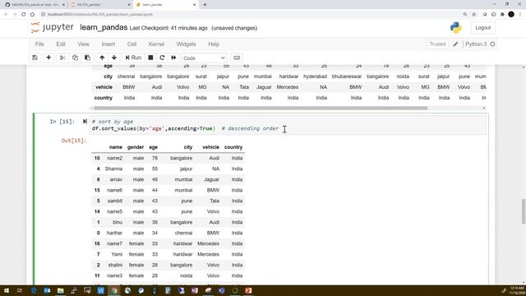Viewport: 526px width, 296px height.
Task: Cut the selected cells with scissors icon
Action: coord(62,58)
